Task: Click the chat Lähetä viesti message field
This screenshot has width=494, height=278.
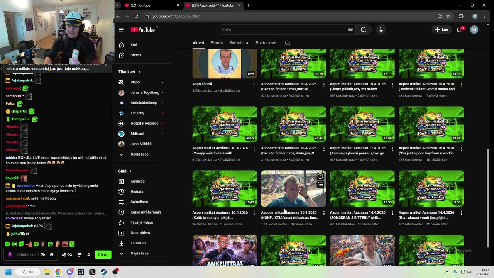Action: click(27, 255)
